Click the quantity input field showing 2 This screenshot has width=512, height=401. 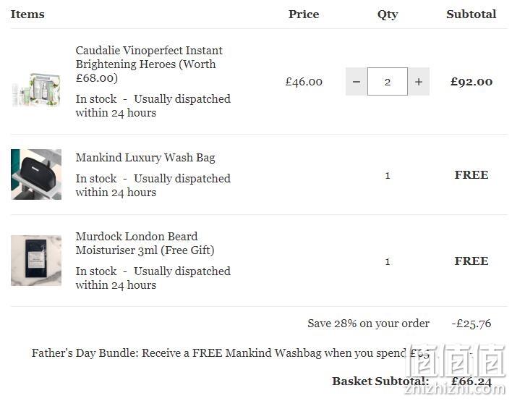coord(388,82)
